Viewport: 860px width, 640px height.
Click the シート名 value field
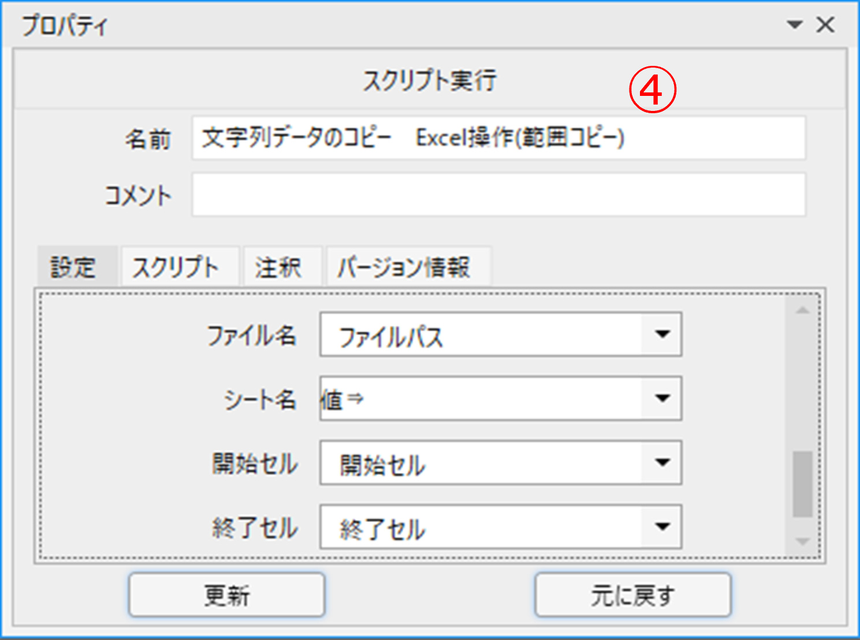pos(481,399)
